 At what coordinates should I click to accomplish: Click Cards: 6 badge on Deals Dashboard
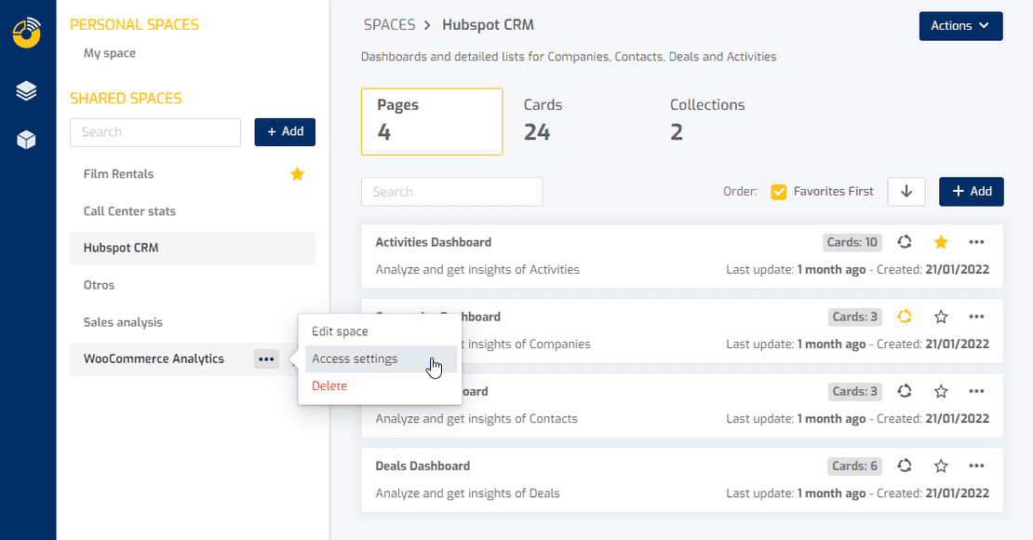854,466
